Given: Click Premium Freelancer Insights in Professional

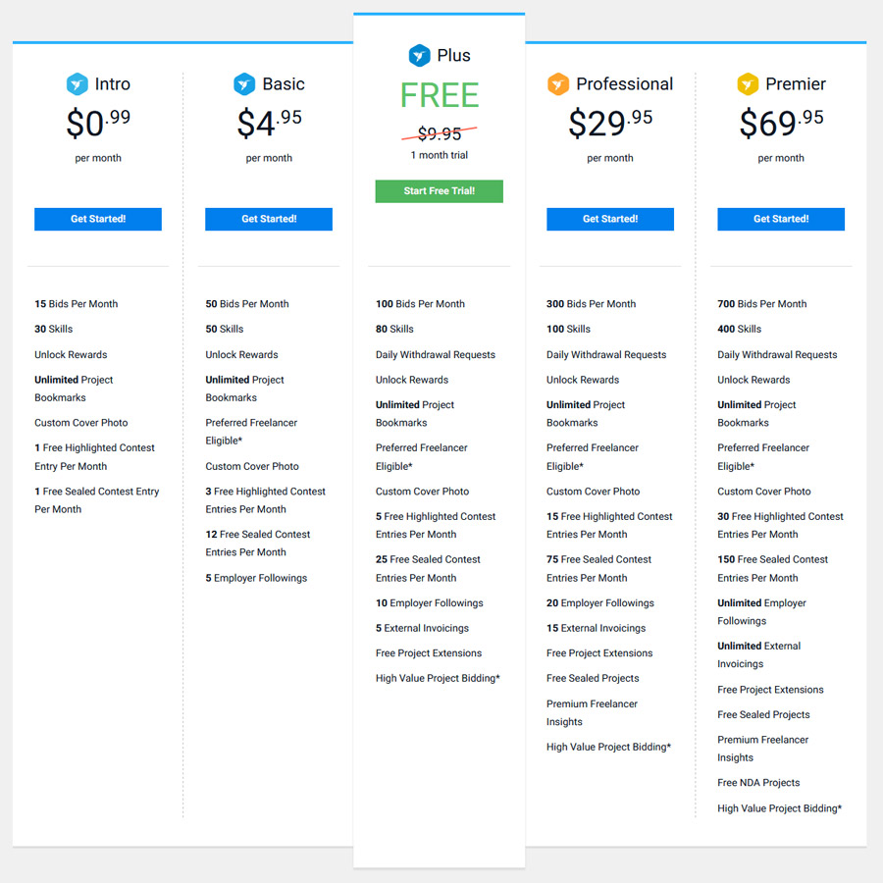Looking at the screenshot, I should [592, 713].
